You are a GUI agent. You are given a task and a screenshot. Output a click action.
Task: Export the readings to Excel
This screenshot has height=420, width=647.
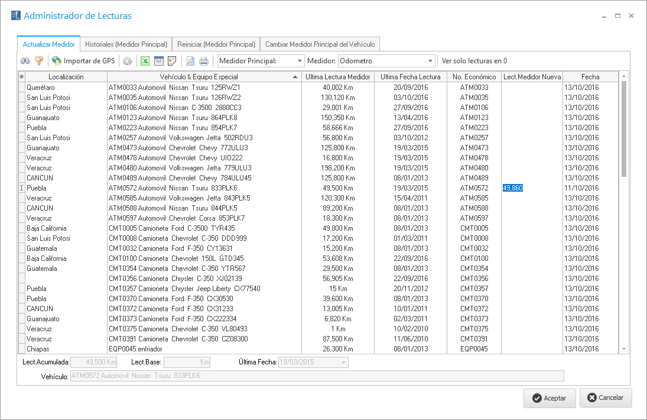click(x=145, y=60)
